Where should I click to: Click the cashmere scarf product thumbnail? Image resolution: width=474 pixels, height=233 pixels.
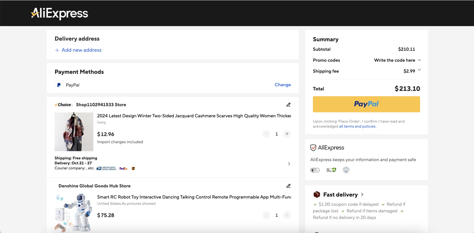coord(74,132)
